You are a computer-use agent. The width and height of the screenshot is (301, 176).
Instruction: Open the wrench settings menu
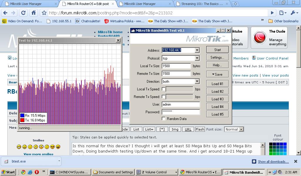tap(294, 13)
